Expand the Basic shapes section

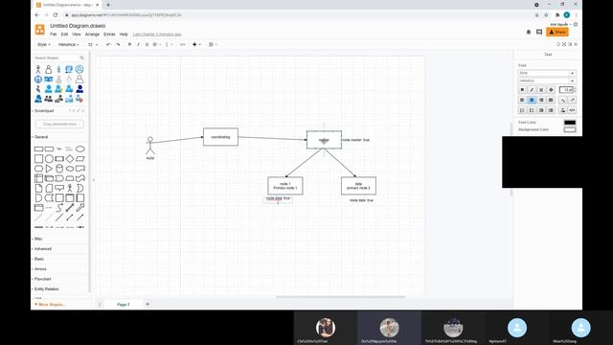38,259
